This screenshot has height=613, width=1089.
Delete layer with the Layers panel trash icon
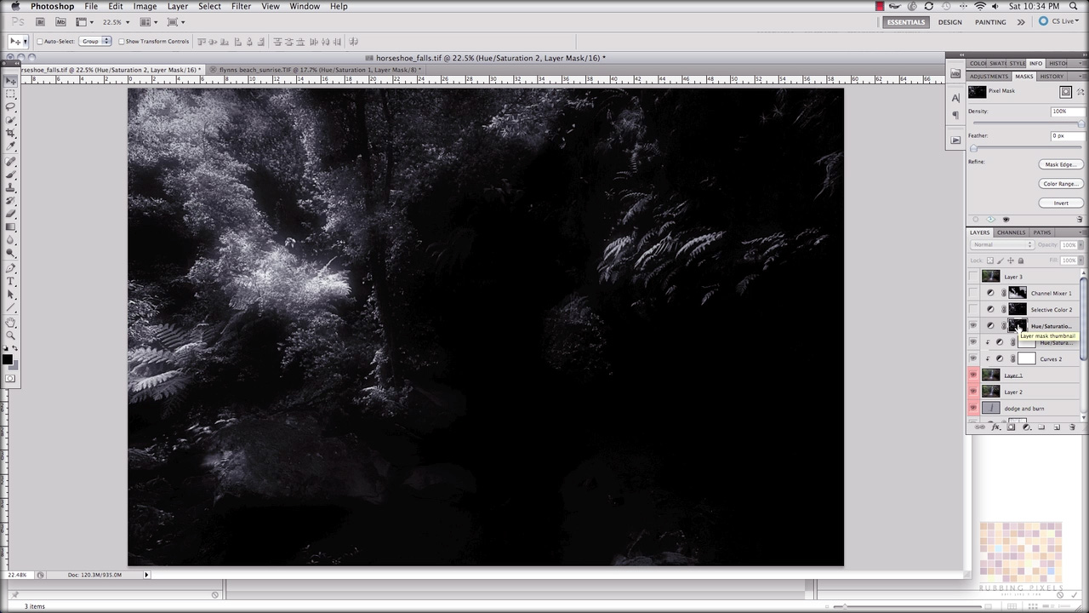tap(1072, 427)
